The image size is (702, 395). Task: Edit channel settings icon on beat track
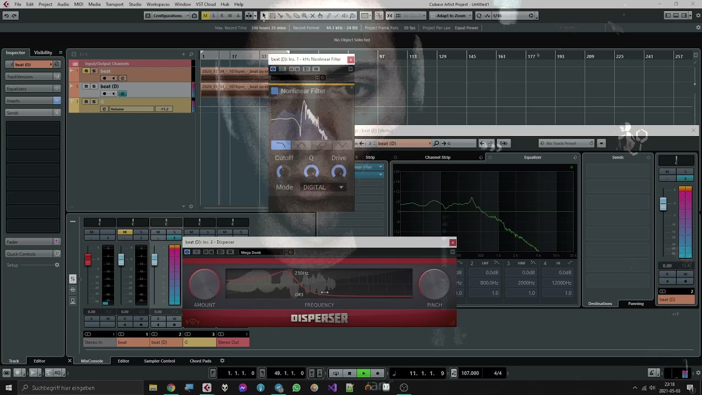(x=122, y=78)
